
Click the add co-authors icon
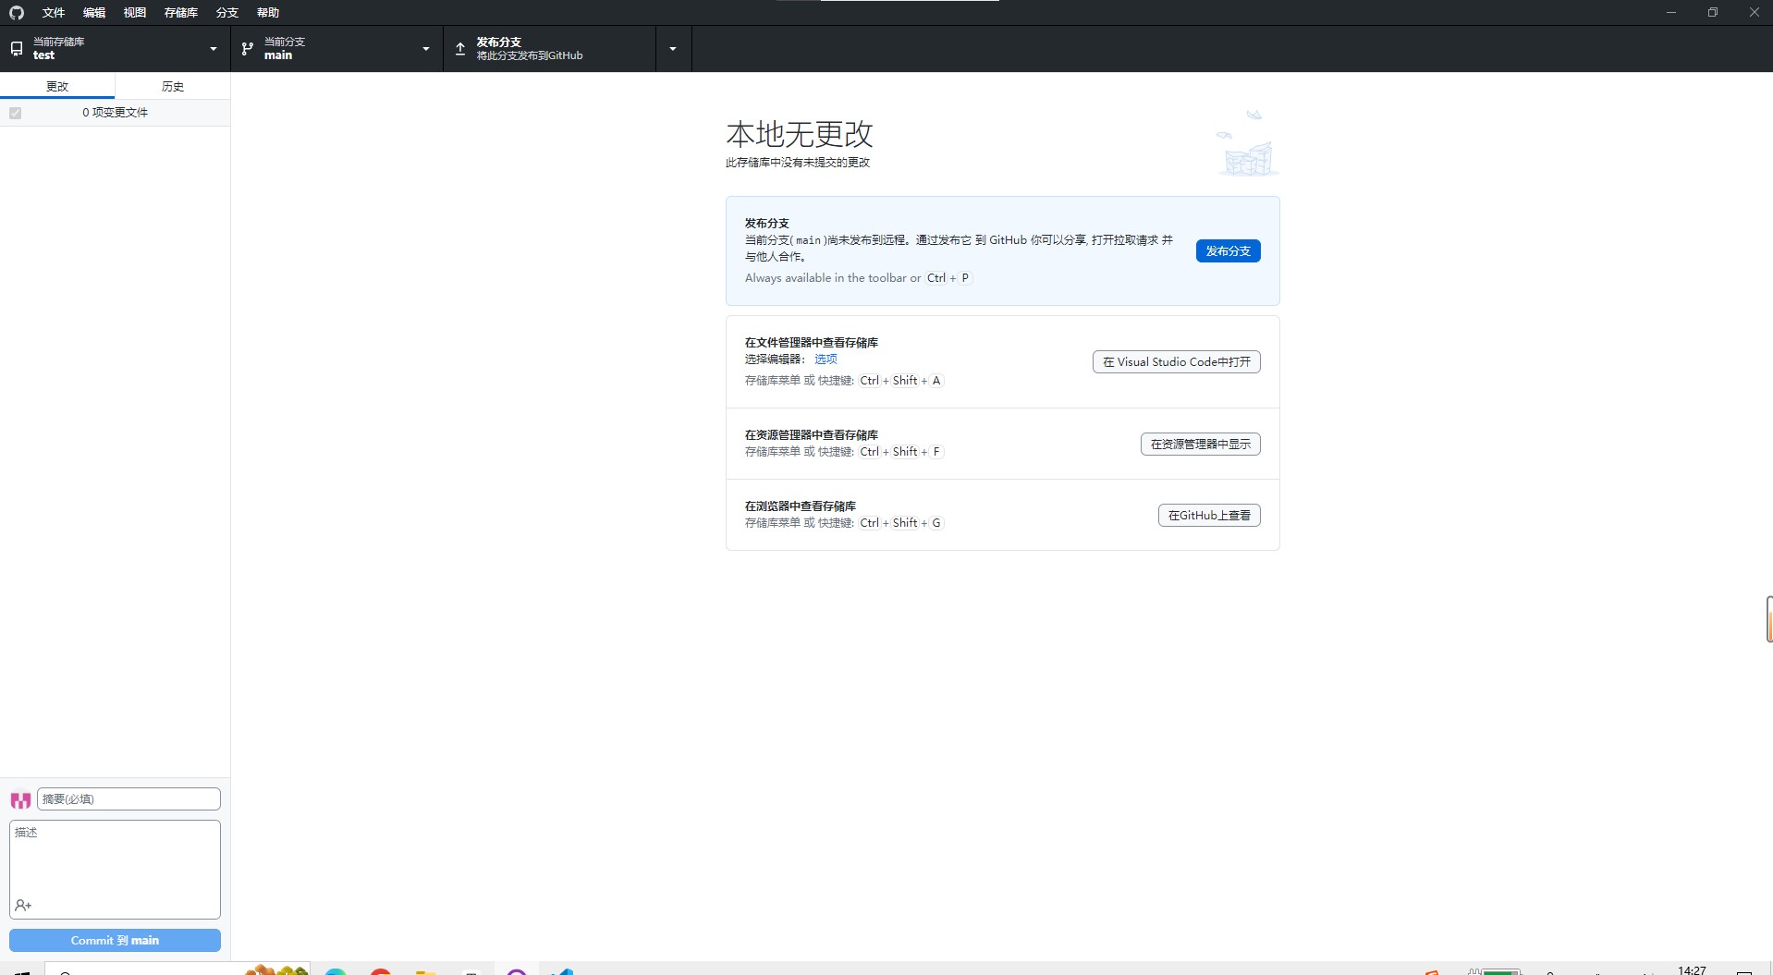(24, 906)
